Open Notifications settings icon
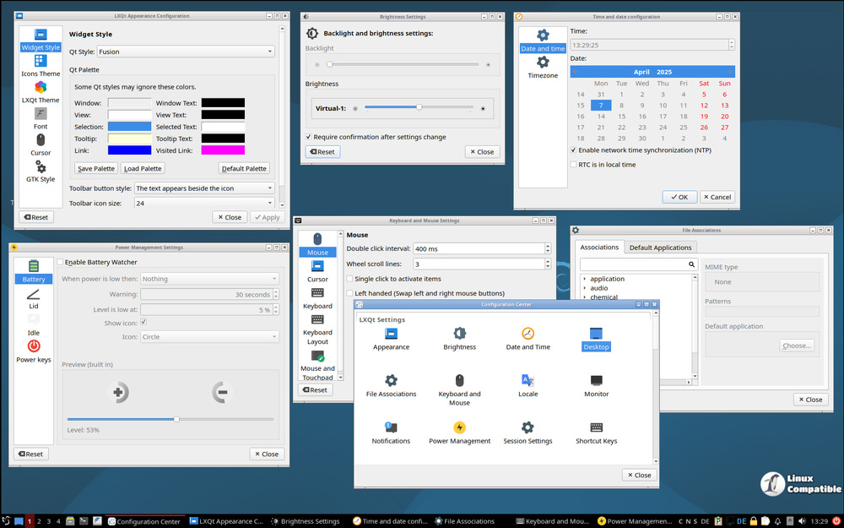 391,432
